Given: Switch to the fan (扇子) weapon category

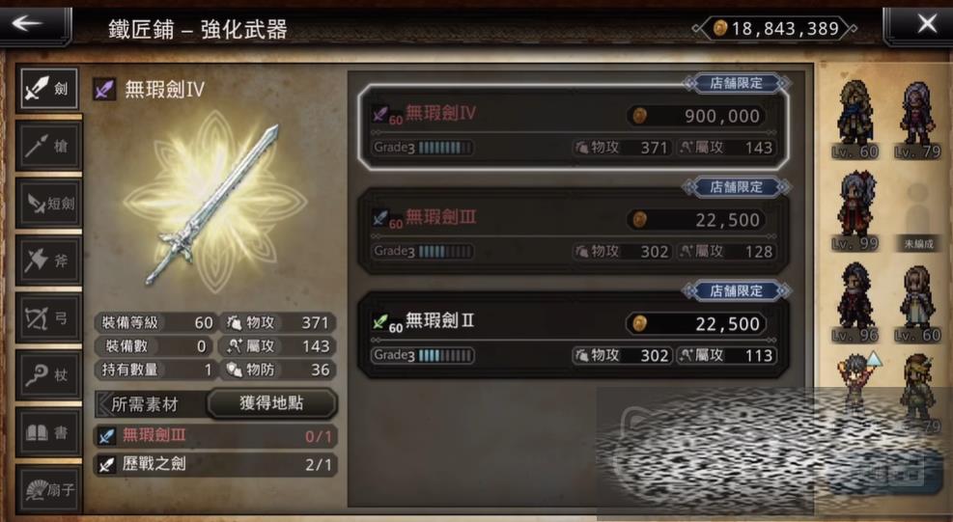Looking at the screenshot, I should 48,490.
